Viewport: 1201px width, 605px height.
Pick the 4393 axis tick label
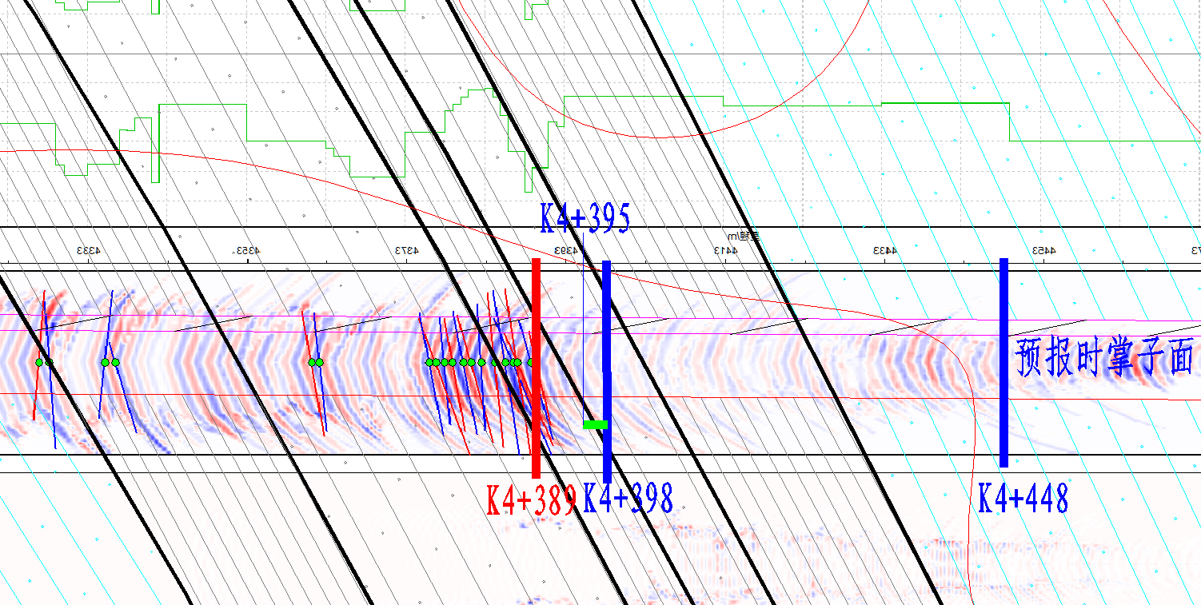point(565,251)
